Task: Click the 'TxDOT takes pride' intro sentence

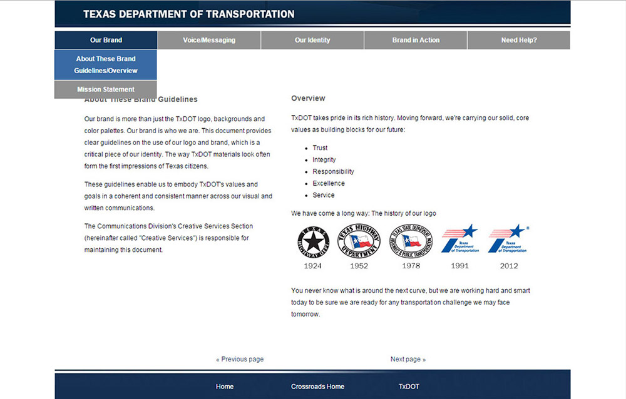Action: click(x=410, y=124)
